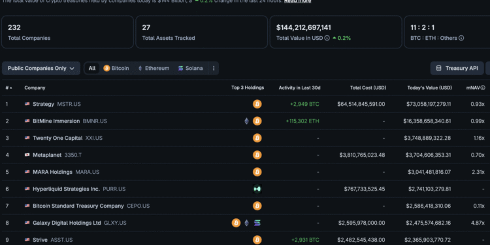Sort table by the # rank column
This screenshot has height=245, width=490.
pos(8,88)
